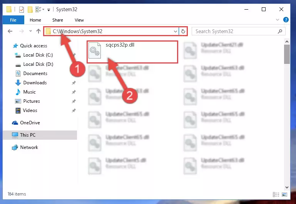Expand the address bar history dropdown
The image size is (296, 204).
pos(176,31)
